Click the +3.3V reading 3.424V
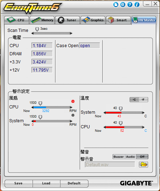 (42, 62)
